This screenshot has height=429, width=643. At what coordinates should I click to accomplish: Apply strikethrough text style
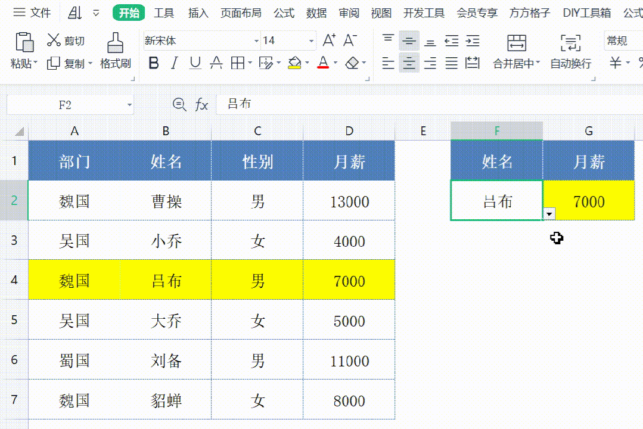[216, 63]
